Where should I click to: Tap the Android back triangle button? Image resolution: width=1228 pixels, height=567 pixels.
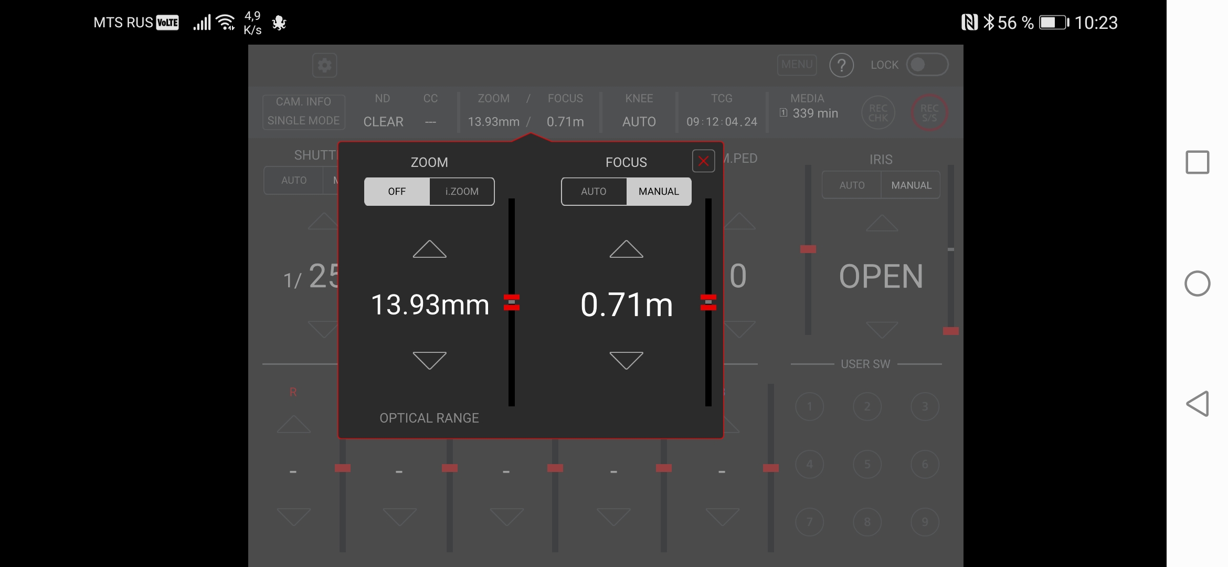point(1197,404)
